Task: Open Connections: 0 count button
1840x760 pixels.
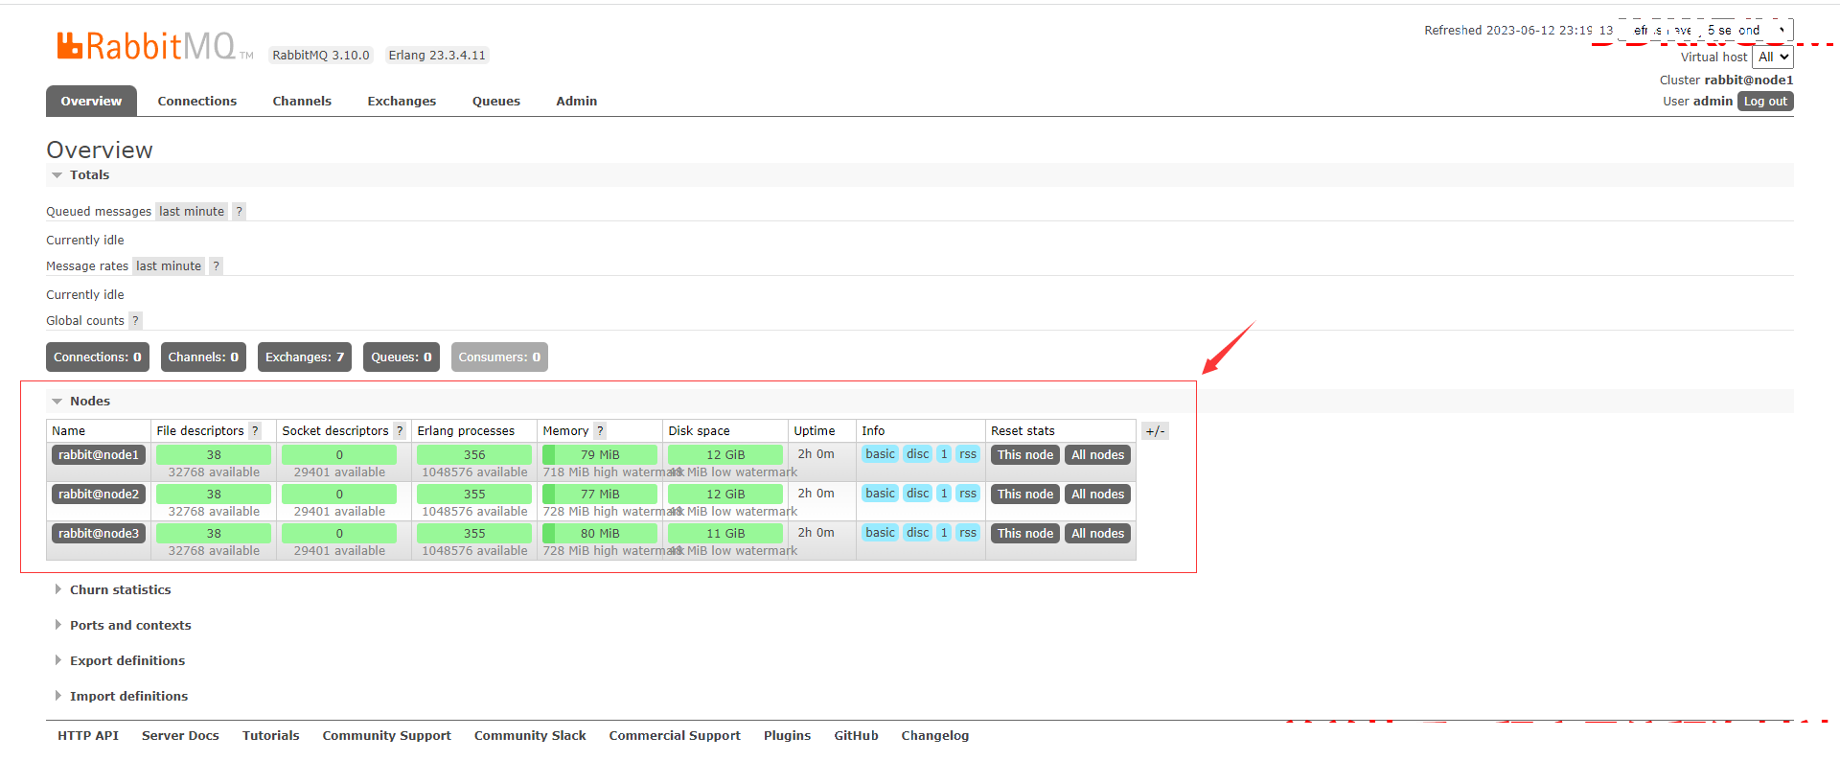Action: (98, 357)
